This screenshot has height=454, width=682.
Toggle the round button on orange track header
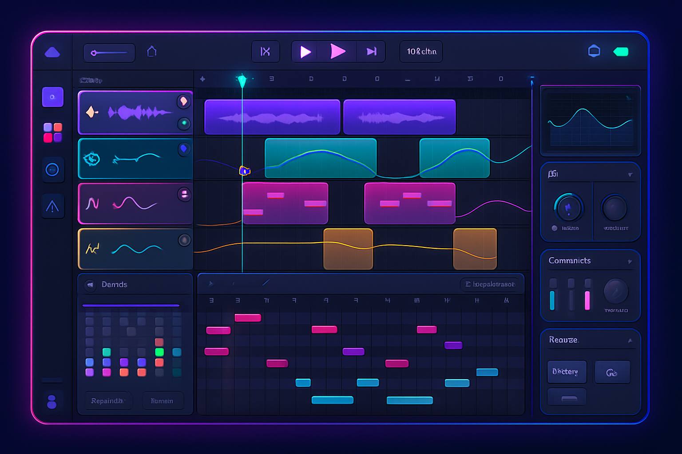184,240
